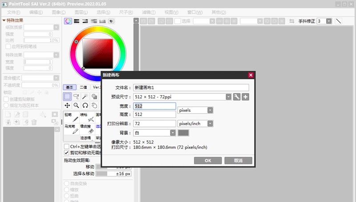
Task: Click the new layer icon
Action: (8, 114)
